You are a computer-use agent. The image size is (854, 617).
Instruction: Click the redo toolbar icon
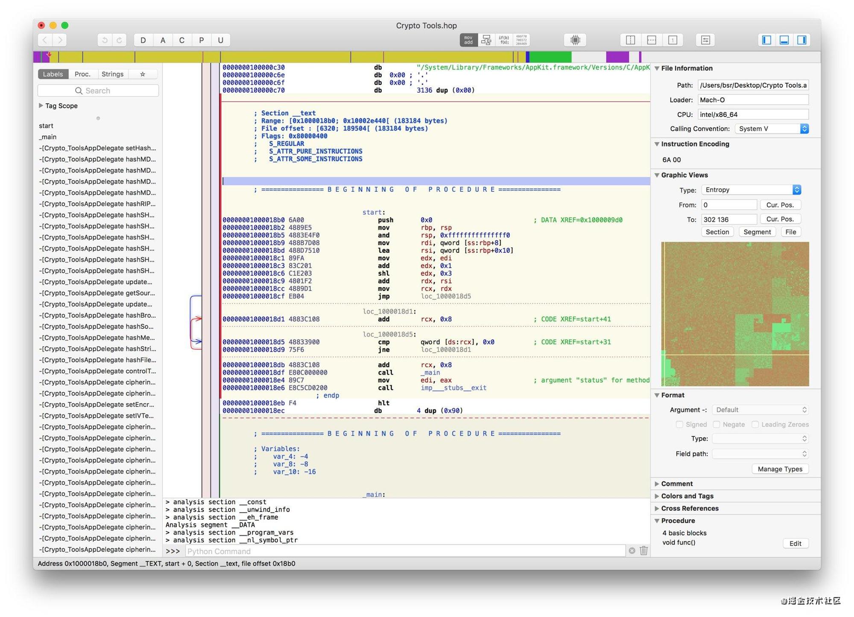[x=120, y=40]
